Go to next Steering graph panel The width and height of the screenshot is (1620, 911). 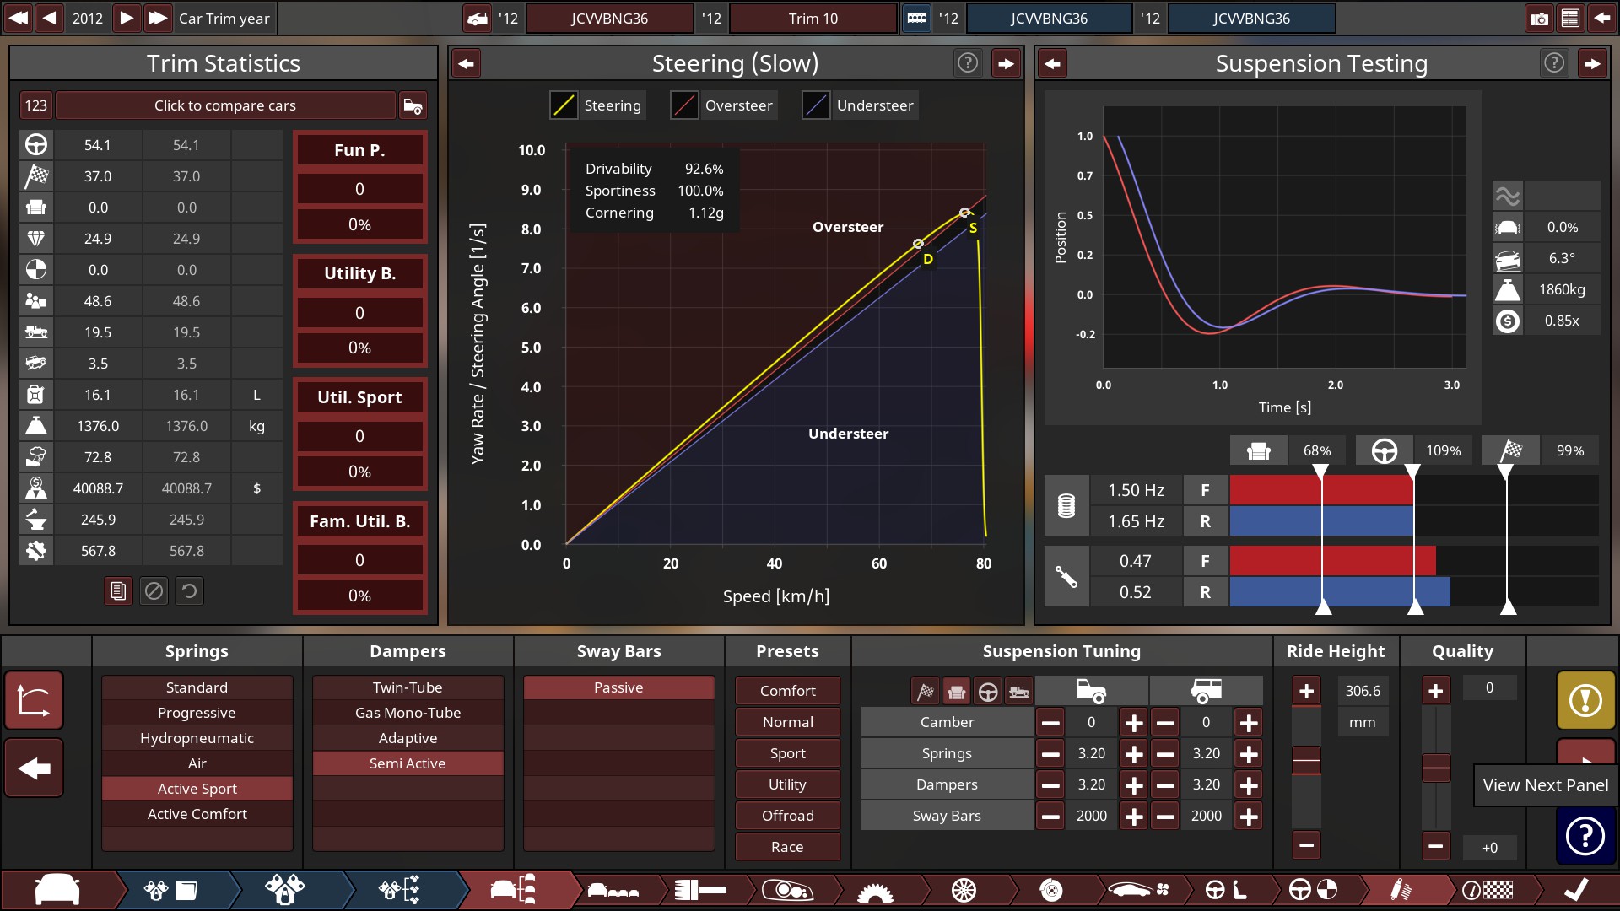[1006, 63]
